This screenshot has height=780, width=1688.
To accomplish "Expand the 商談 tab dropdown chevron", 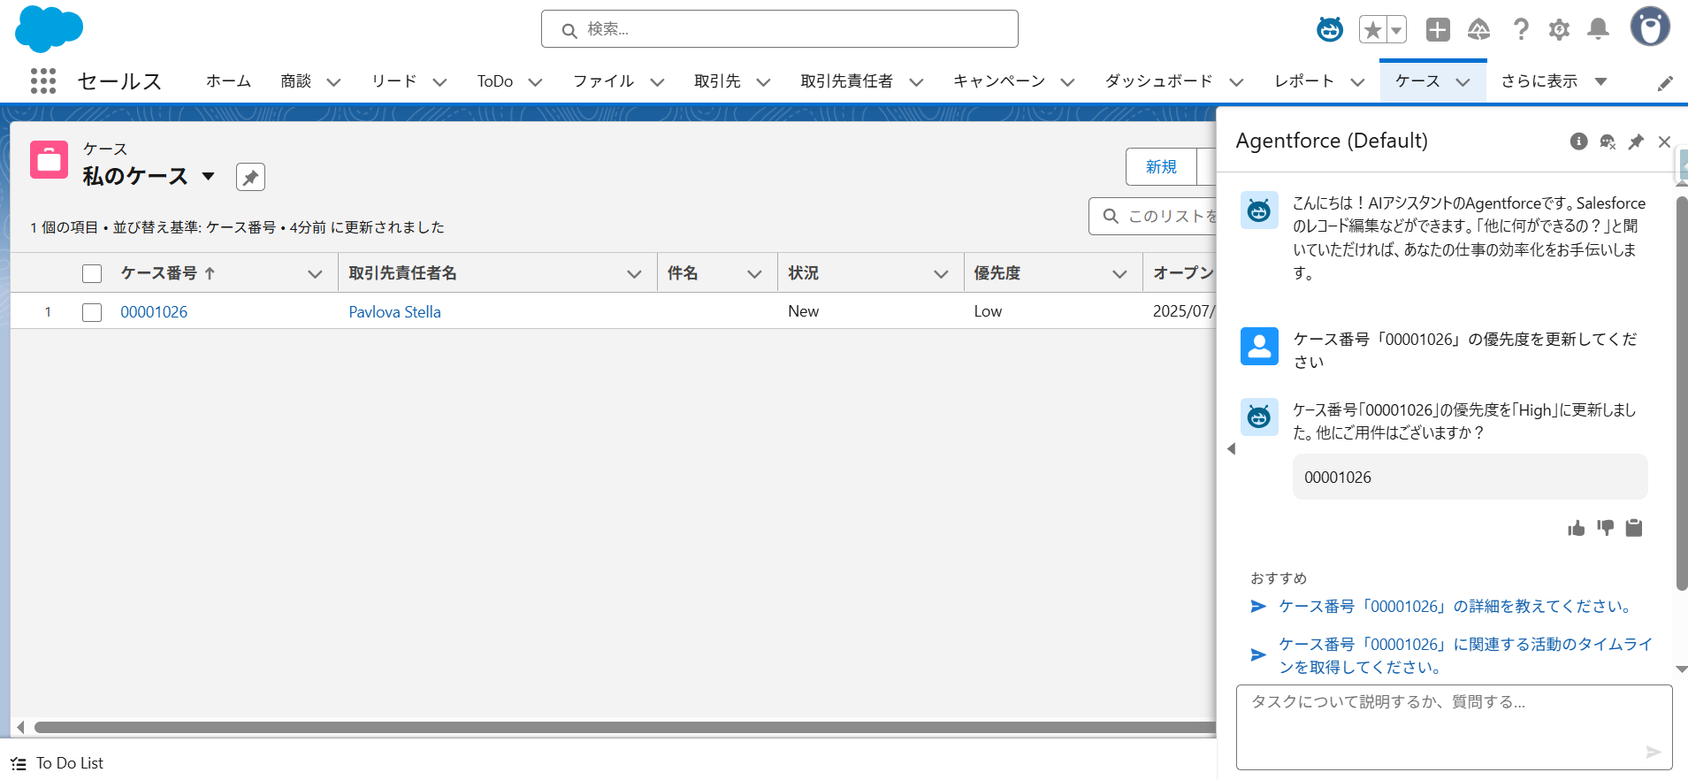I will point(333,82).
